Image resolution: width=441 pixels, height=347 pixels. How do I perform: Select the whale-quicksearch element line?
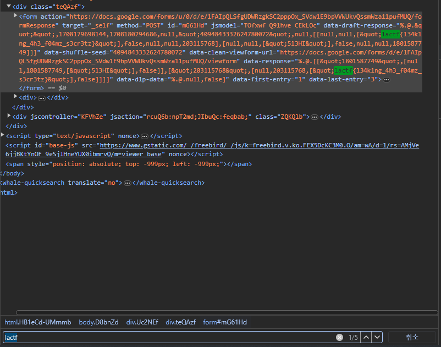(x=102, y=183)
